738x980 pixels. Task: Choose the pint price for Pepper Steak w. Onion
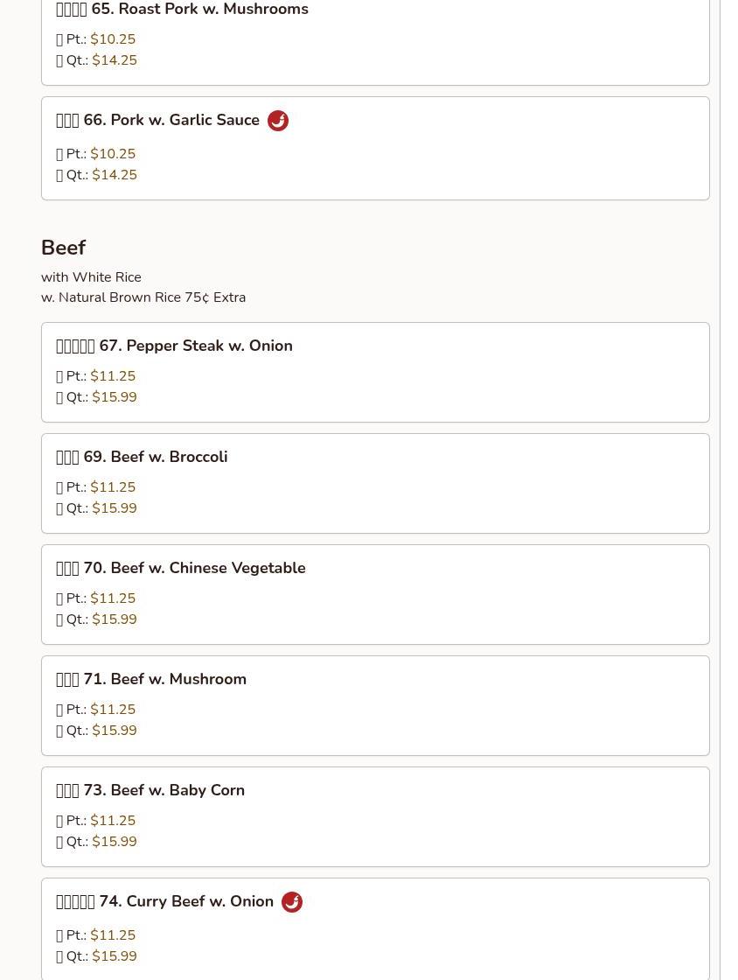113,376
